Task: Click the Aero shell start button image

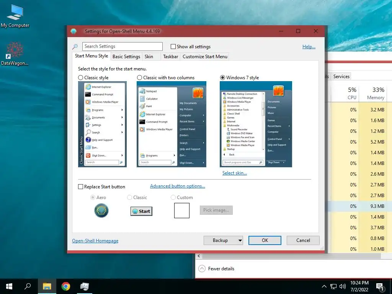Action: point(101,211)
